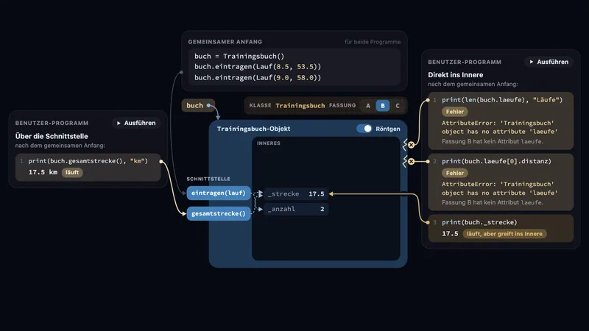Click the Fehler badge under line 2
This screenshot has width=589, height=331.
tap(455, 173)
